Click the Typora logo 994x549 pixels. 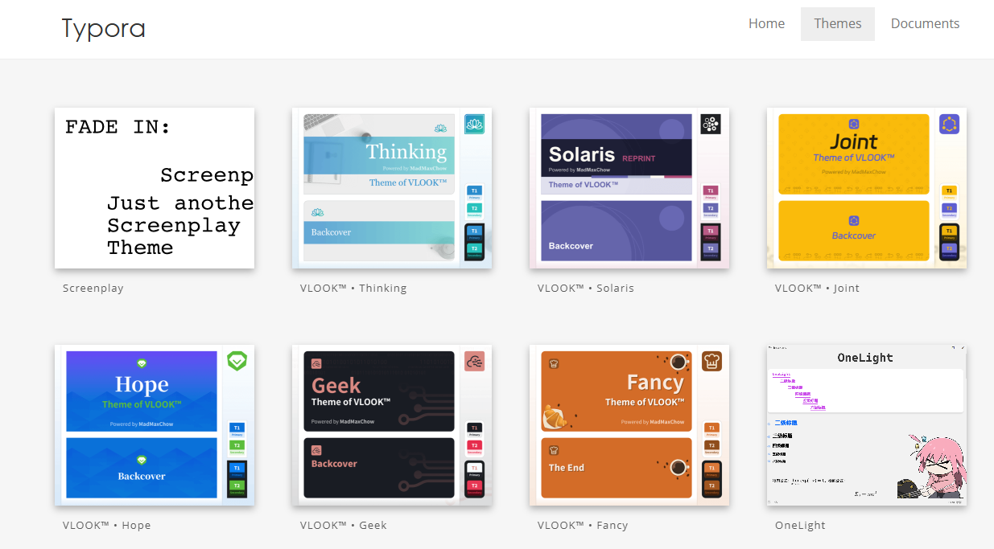pos(103,28)
